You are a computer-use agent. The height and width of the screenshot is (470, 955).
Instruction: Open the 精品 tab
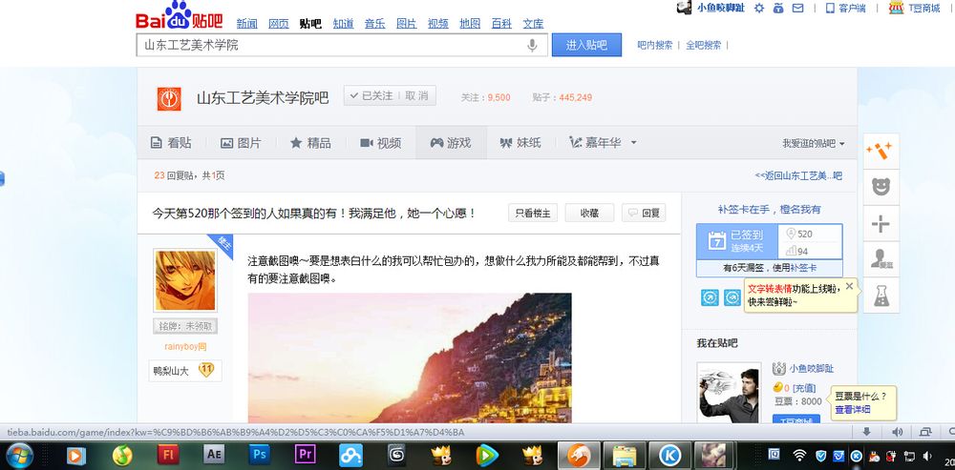point(310,143)
